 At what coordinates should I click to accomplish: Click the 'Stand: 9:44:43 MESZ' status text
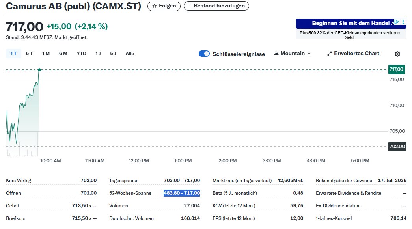tap(47, 37)
